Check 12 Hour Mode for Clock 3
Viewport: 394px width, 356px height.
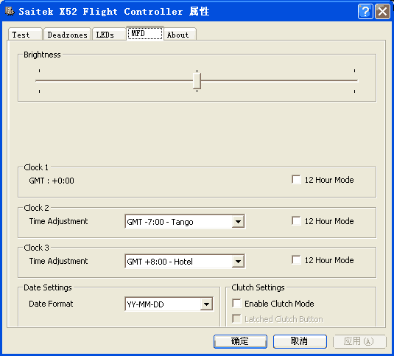tap(296, 260)
